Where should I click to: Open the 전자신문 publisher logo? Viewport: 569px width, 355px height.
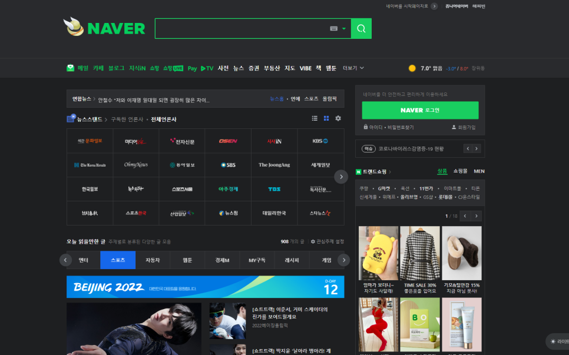pyautogui.click(x=182, y=141)
